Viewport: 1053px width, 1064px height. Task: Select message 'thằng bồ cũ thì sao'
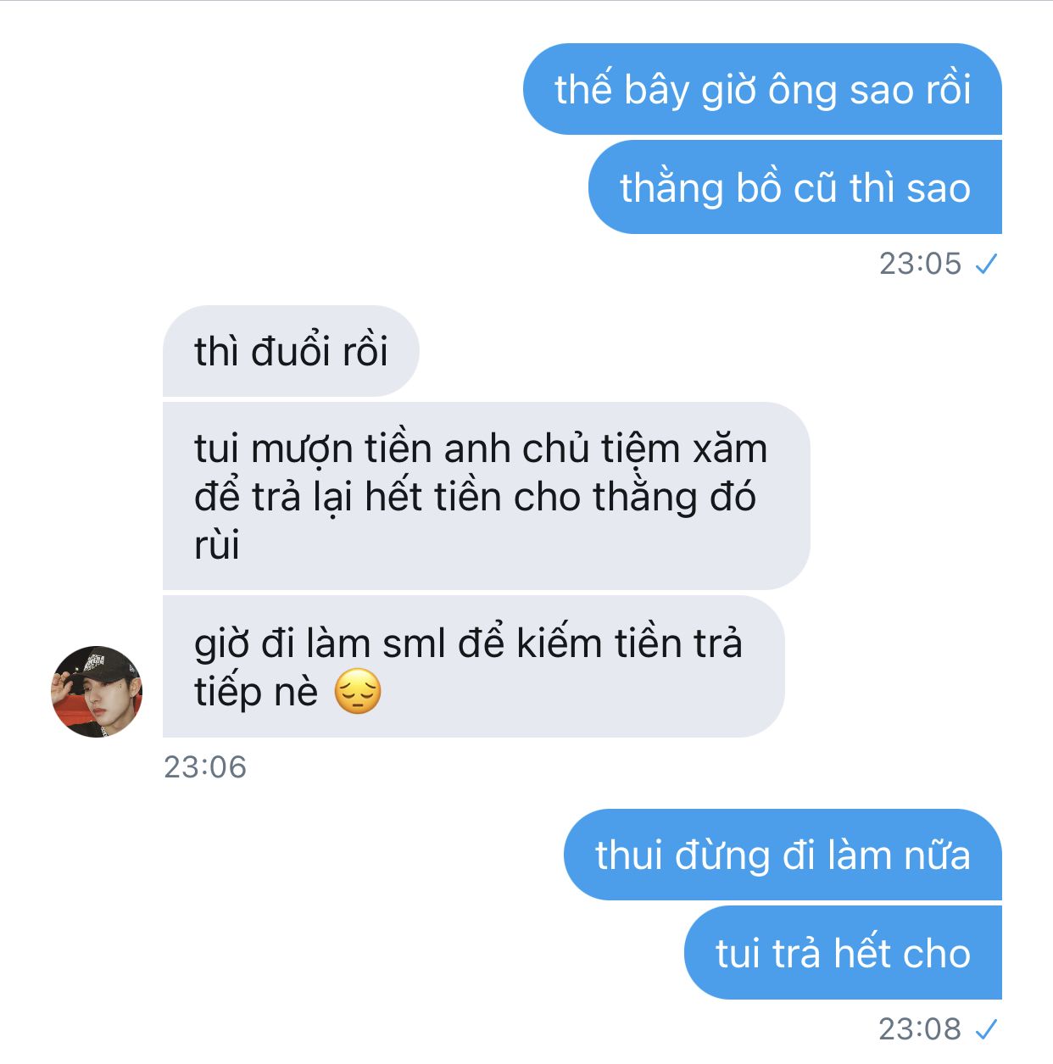tap(795, 187)
